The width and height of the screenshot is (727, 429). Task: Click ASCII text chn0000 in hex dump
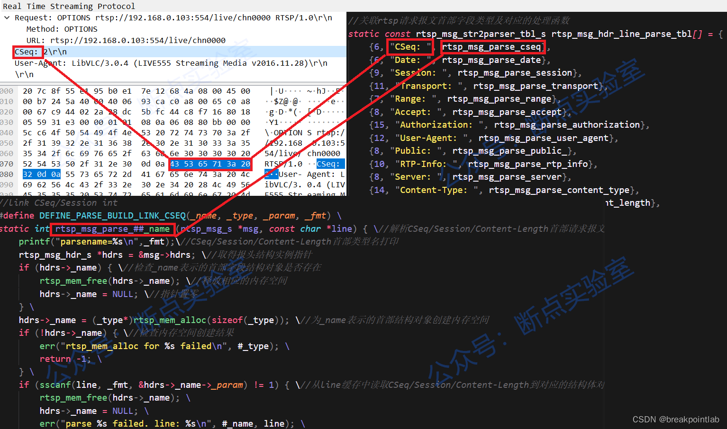[324, 153]
